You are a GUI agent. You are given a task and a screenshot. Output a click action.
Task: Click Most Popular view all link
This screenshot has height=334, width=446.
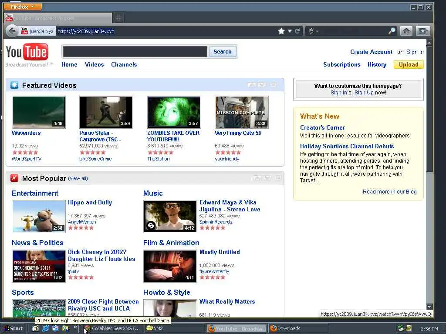click(x=78, y=178)
